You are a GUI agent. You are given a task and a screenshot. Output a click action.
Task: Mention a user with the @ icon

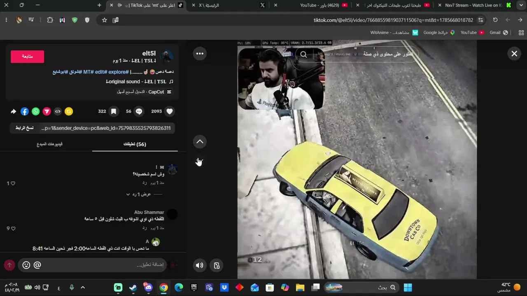[37, 265]
